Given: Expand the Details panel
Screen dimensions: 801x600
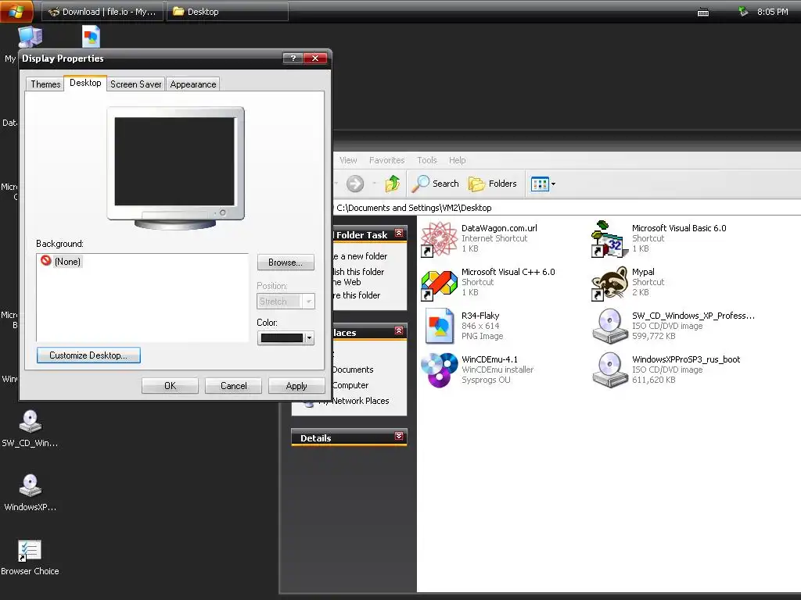Looking at the screenshot, I should click(x=399, y=436).
